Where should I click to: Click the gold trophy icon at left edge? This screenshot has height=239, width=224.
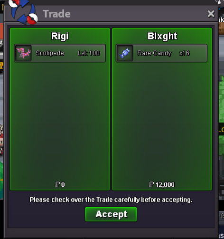tap(1, 66)
